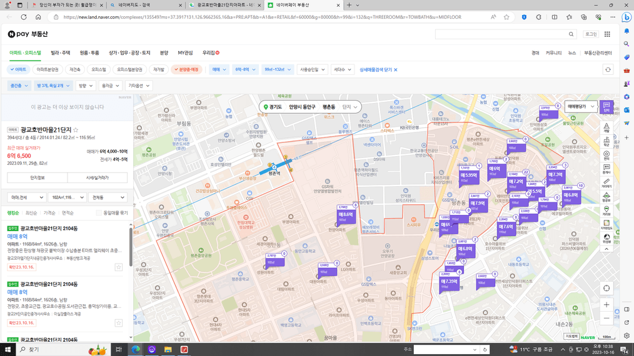Toggle the 아파트분양권 filter chip
634x356 pixels.
click(x=48, y=69)
